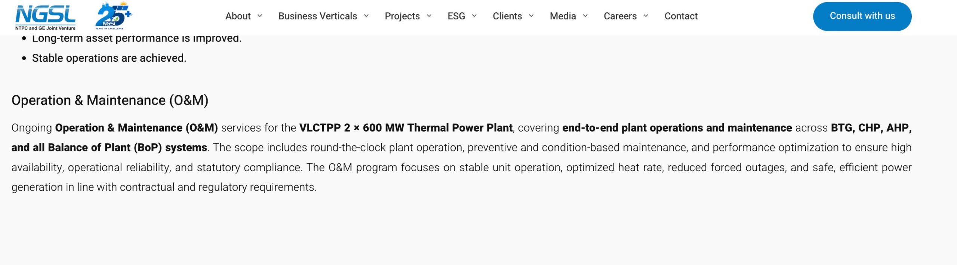The image size is (957, 265).
Task: Click the 25 Years of Excellence badge
Action: click(113, 16)
